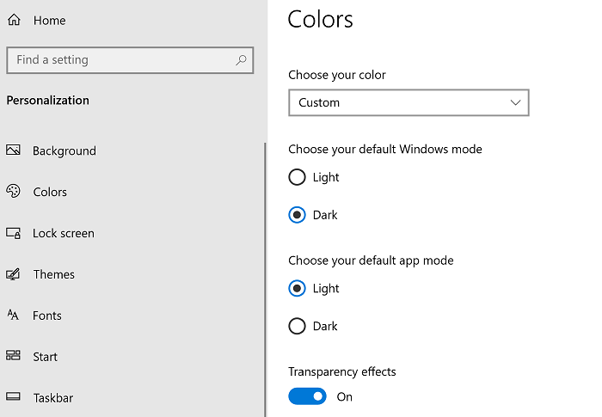Click the Start tiles icon
602x417 pixels.
click(13, 355)
